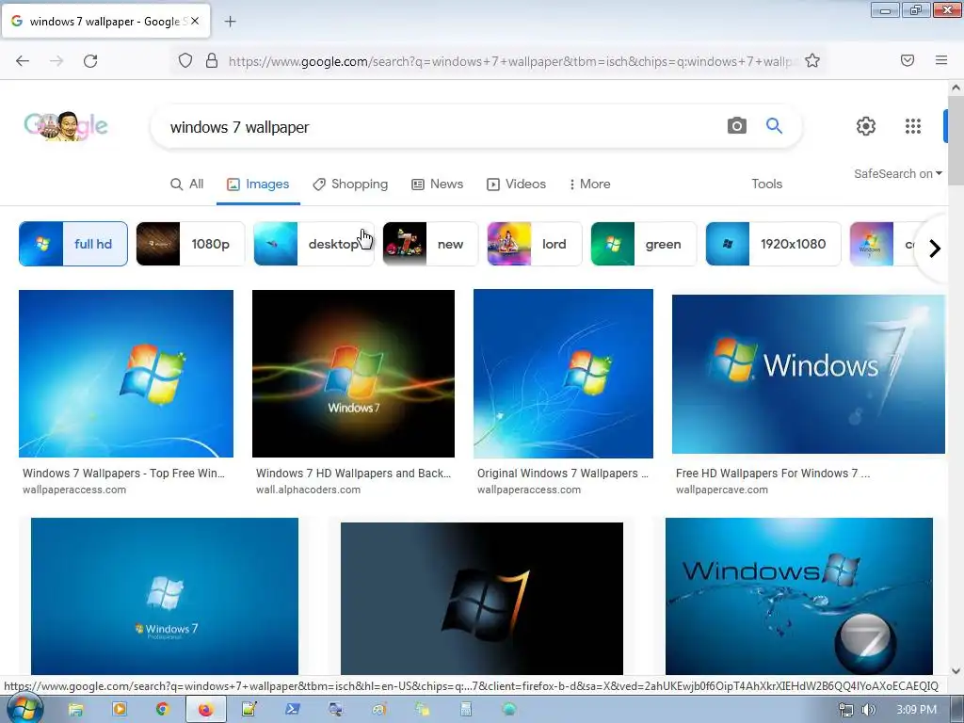Screen dimensions: 964x723
Task: Search by image using the camera icon
Action: click(x=736, y=126)
